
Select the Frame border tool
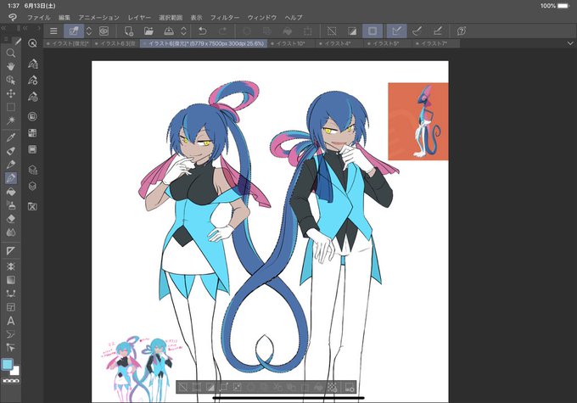tap(11, 307)
